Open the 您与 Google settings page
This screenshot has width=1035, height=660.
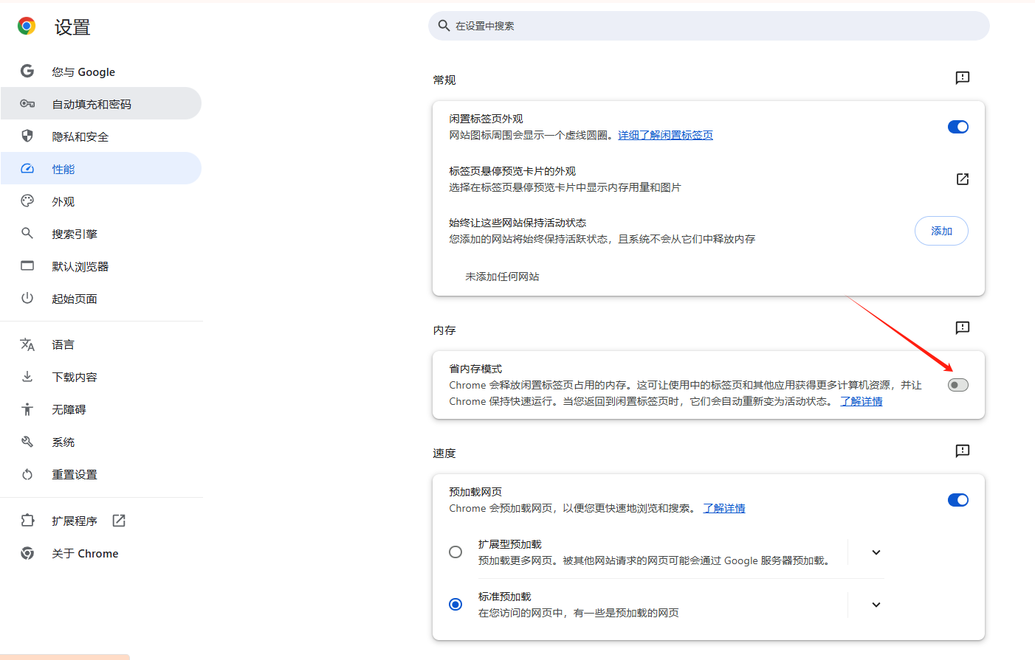[101, 72]
